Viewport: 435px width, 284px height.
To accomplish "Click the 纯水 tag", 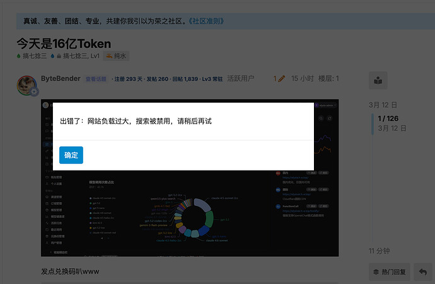I will [x=116, y=56].
